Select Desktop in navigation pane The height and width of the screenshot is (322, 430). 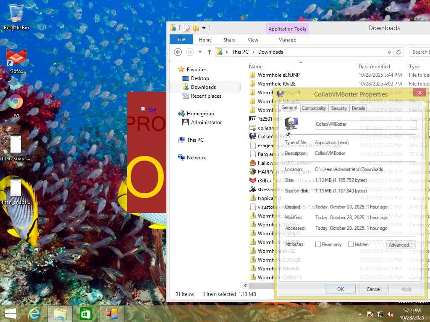coord(199,78)
